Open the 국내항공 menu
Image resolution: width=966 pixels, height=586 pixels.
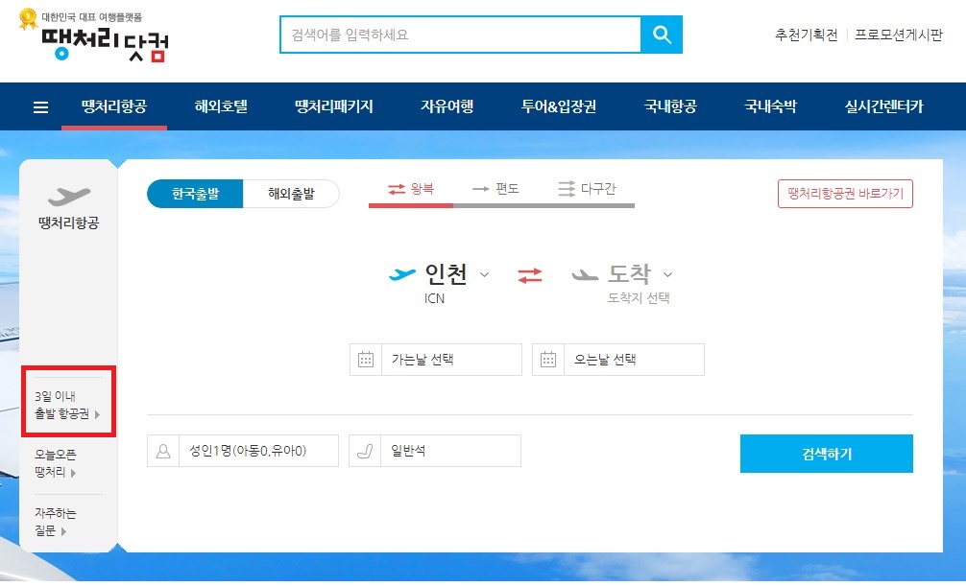672,106
